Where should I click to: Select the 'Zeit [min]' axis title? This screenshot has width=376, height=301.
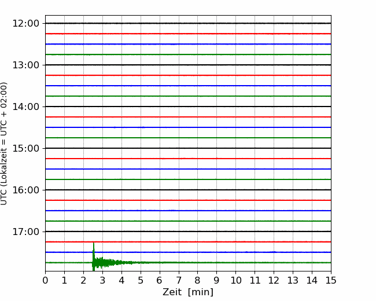pyautogui.click(x=188, y=292)
